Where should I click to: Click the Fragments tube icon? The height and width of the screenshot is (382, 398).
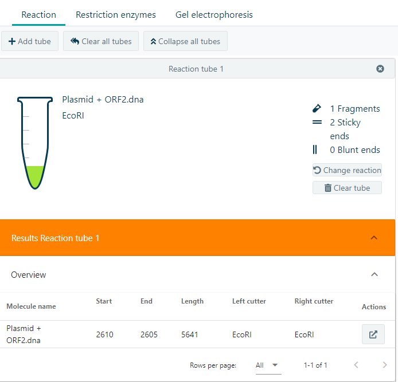pyautogui.click(x=315, y=108)
